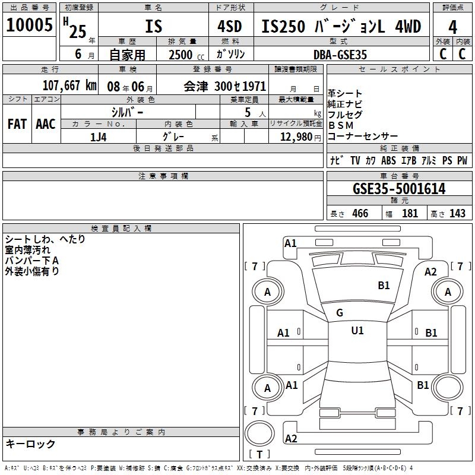Click office notice キーロック

tap(30, 444)
